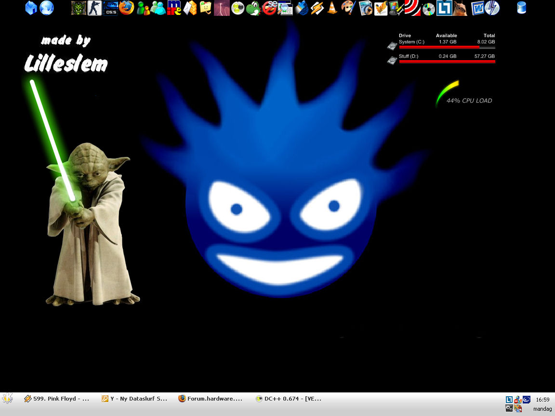The width and height of the screenshot is (555, 416).
Task: Click the 'mandag' day label
Action: (542, 409)
